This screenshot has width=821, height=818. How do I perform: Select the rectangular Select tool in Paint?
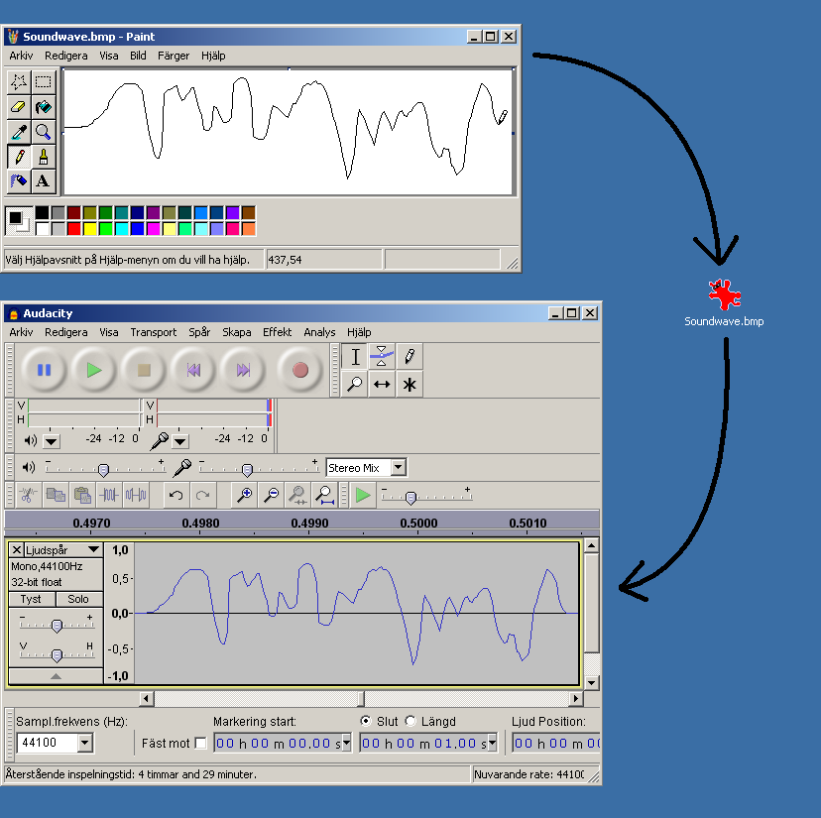pos(44,81)
